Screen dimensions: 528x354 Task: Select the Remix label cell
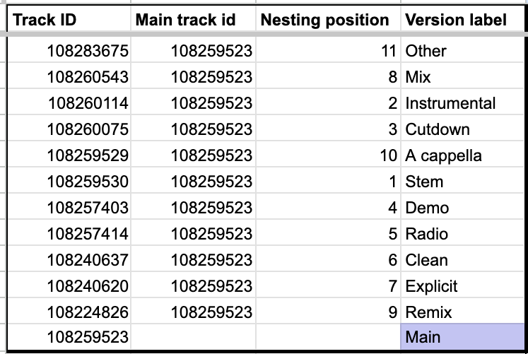pyautogui.click(x=463, y=312)
